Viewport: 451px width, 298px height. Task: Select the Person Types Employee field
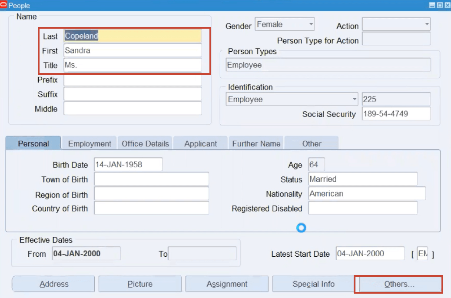(x=328, y=65)
